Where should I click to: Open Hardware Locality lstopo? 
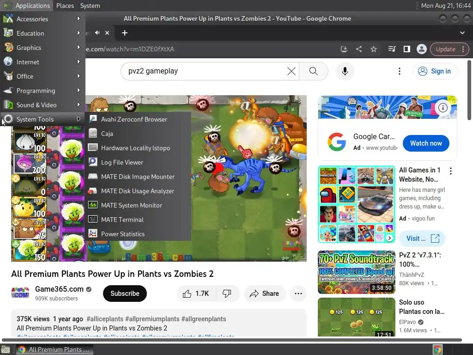click(138, 148)
